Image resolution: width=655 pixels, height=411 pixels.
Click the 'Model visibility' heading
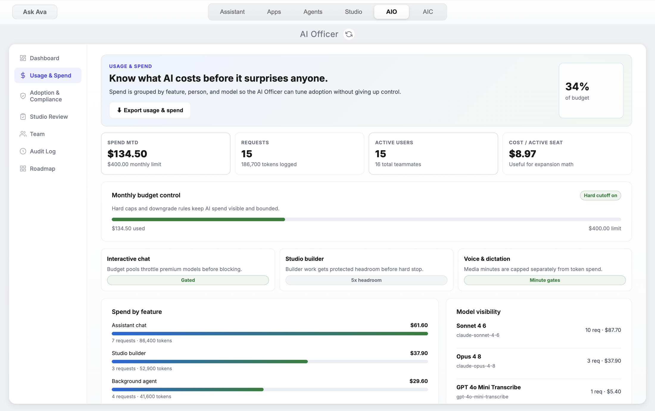pyautogui.click(x=478, y=312)
